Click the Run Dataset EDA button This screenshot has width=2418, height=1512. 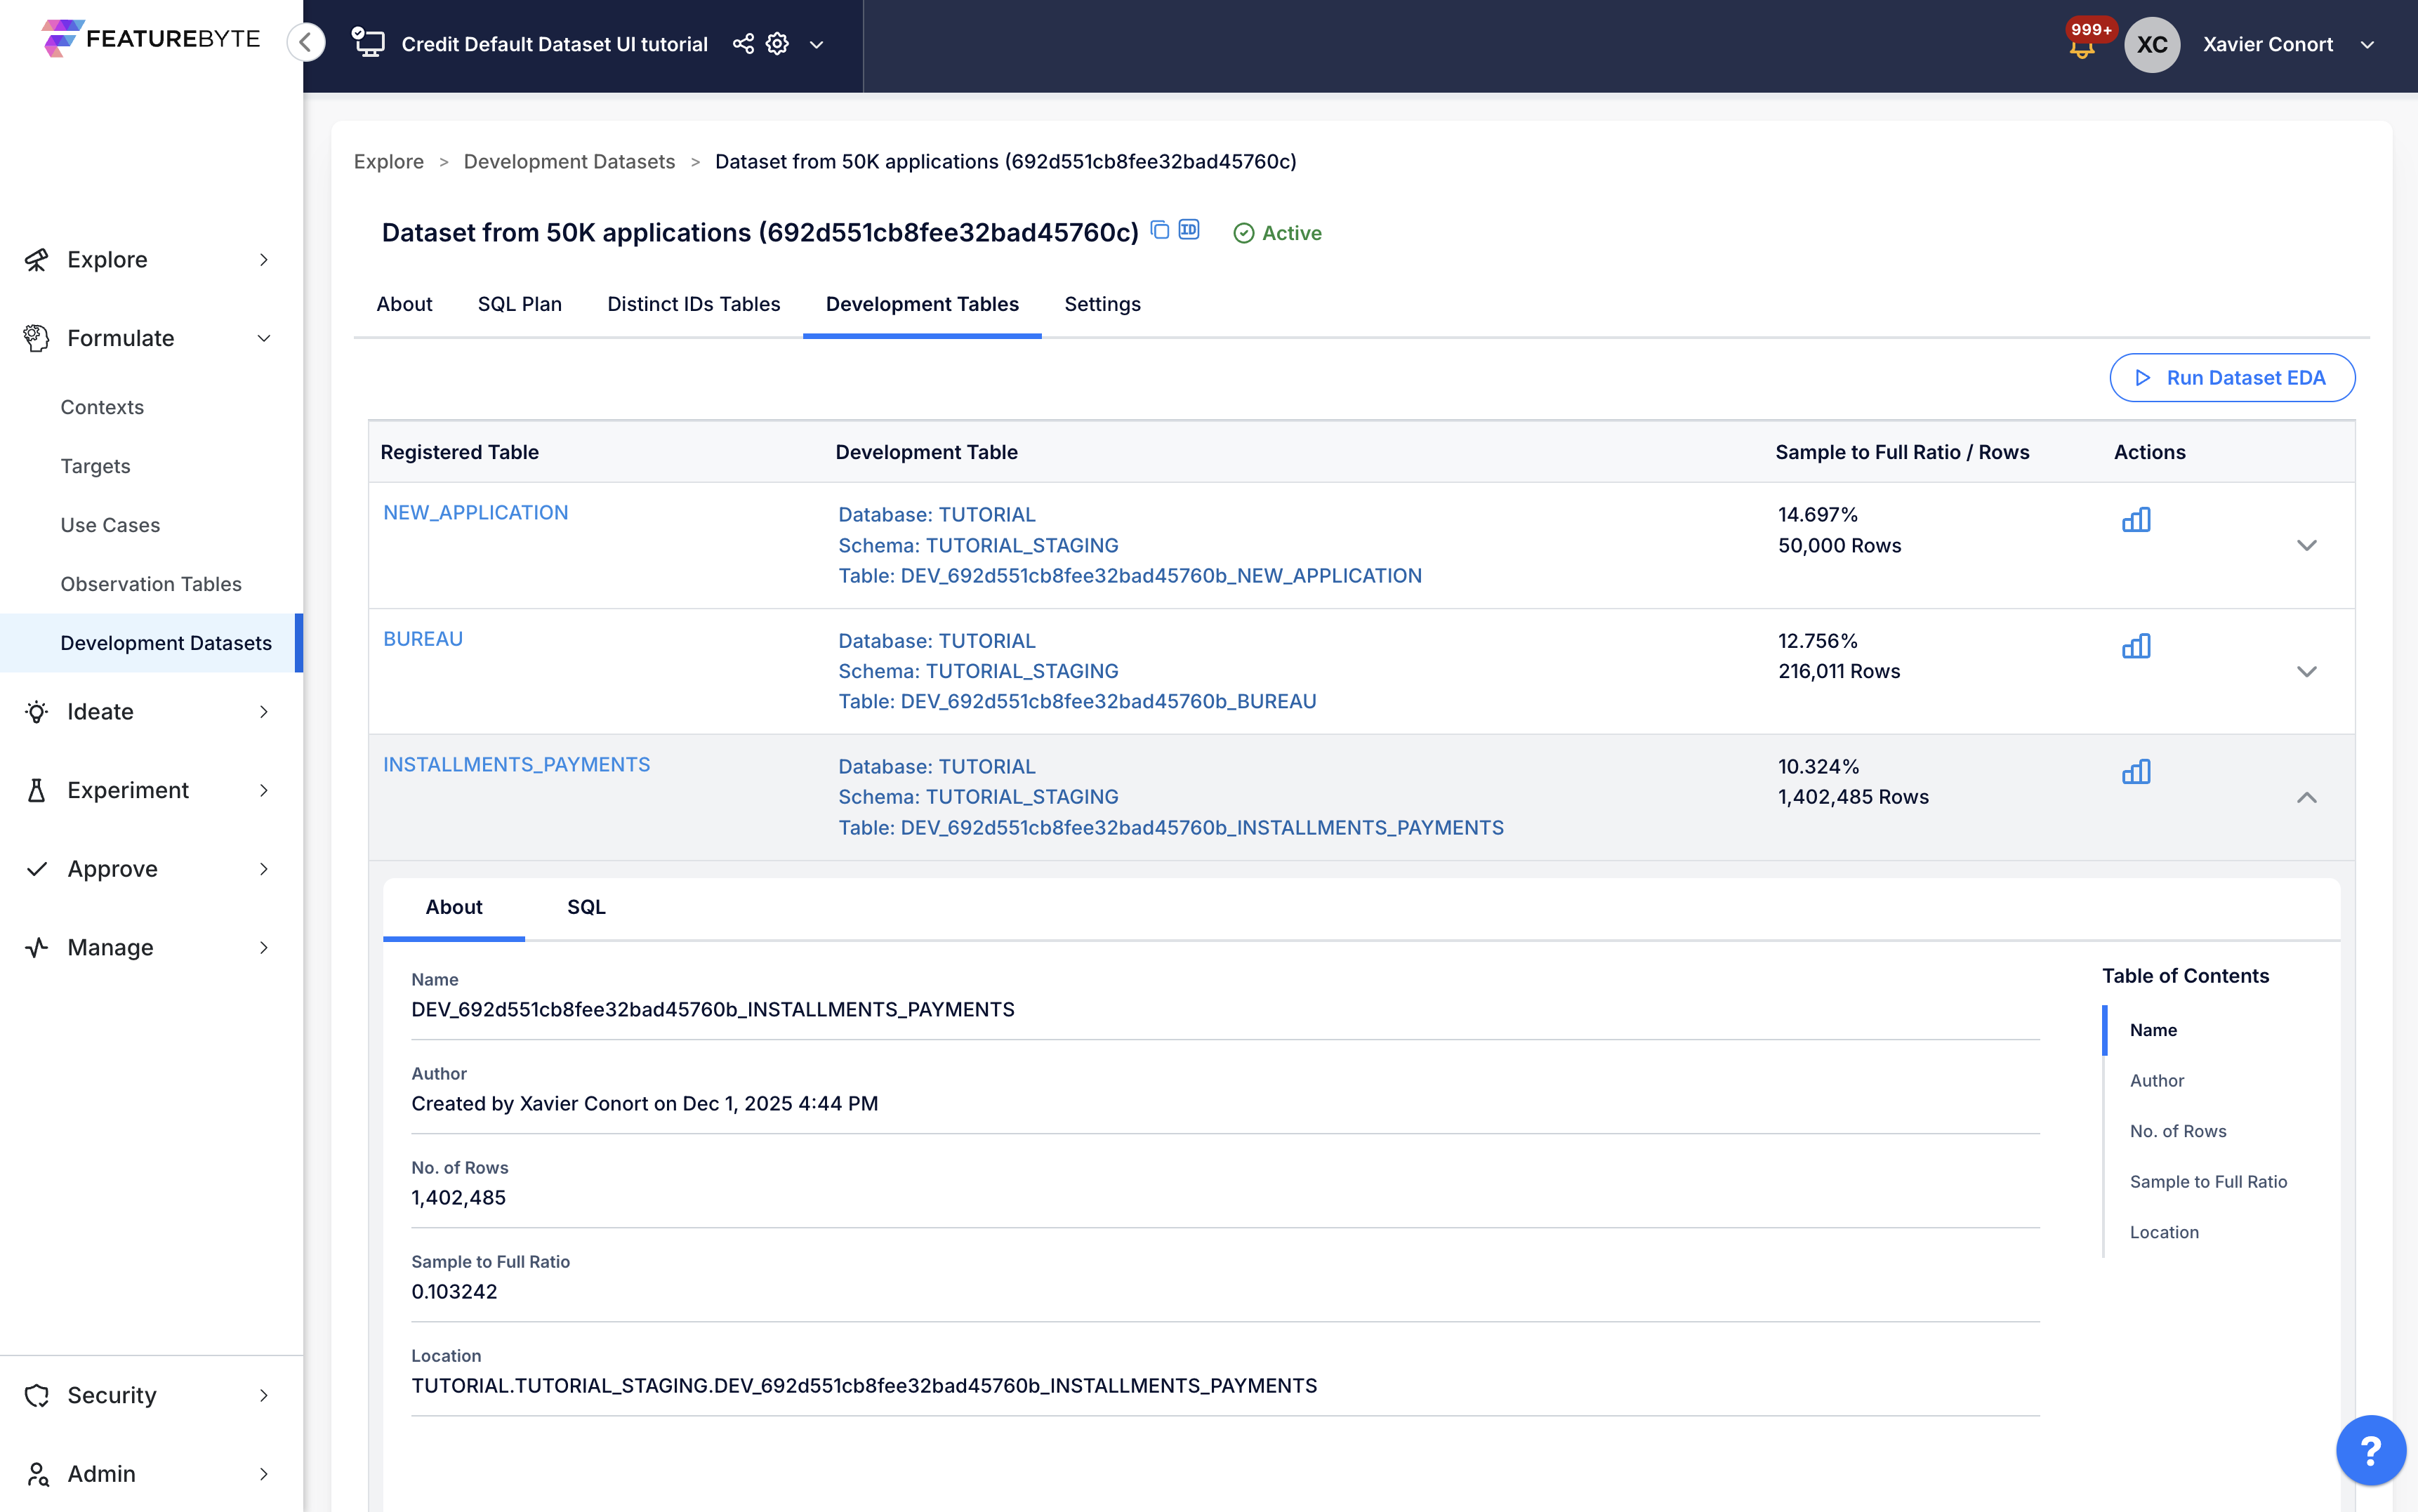pyautogui.click(x=2232, y=378)
